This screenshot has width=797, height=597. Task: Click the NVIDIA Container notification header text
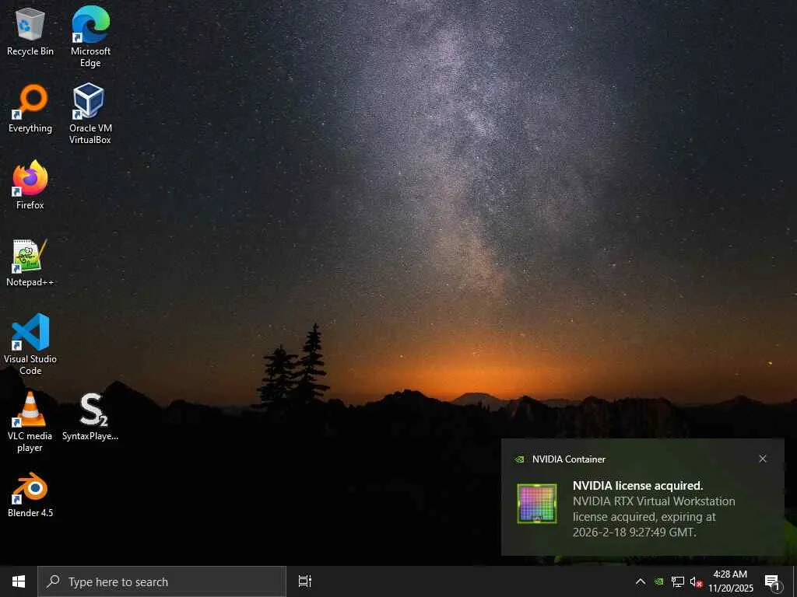click(569, 459)
